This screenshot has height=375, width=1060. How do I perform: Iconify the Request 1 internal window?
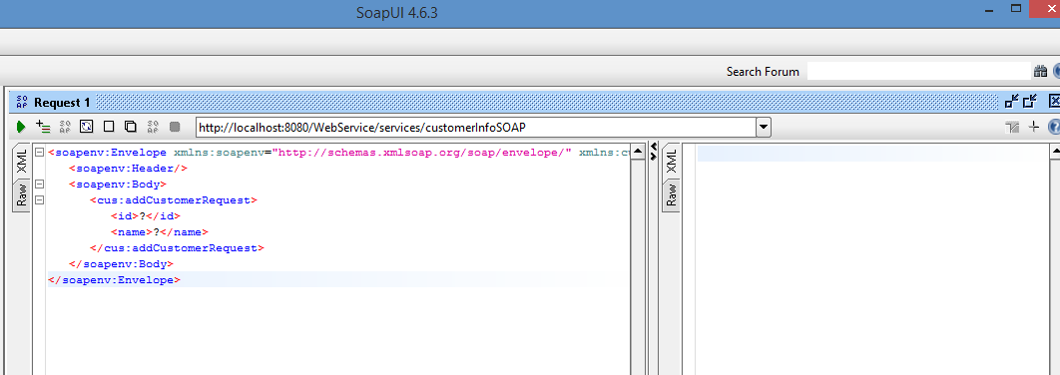click(x=1011, y=102)
